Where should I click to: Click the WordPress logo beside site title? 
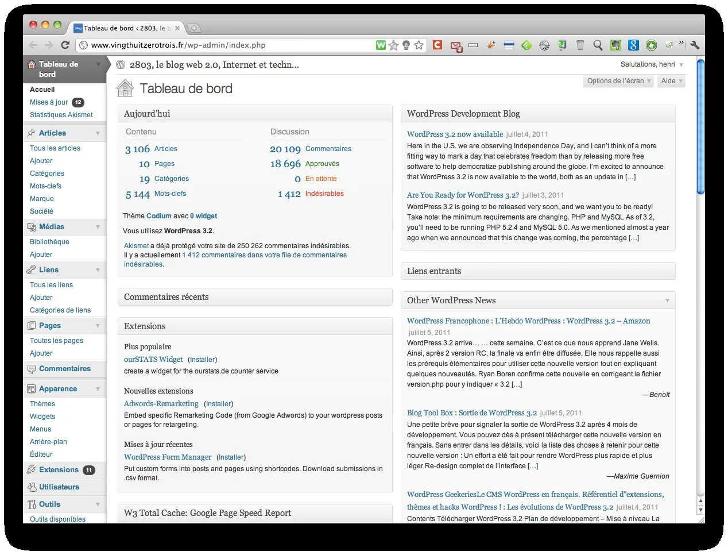(121, 64)
